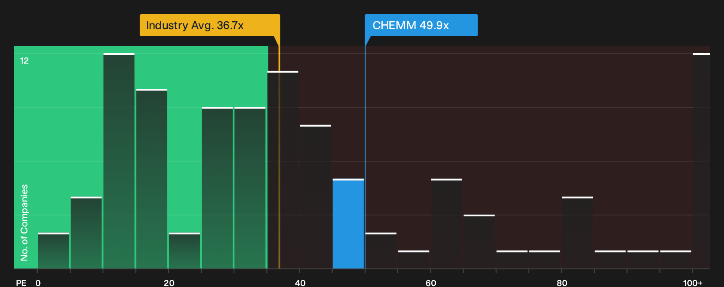
Task: Click the PE axis label
Action: point(21,283)
